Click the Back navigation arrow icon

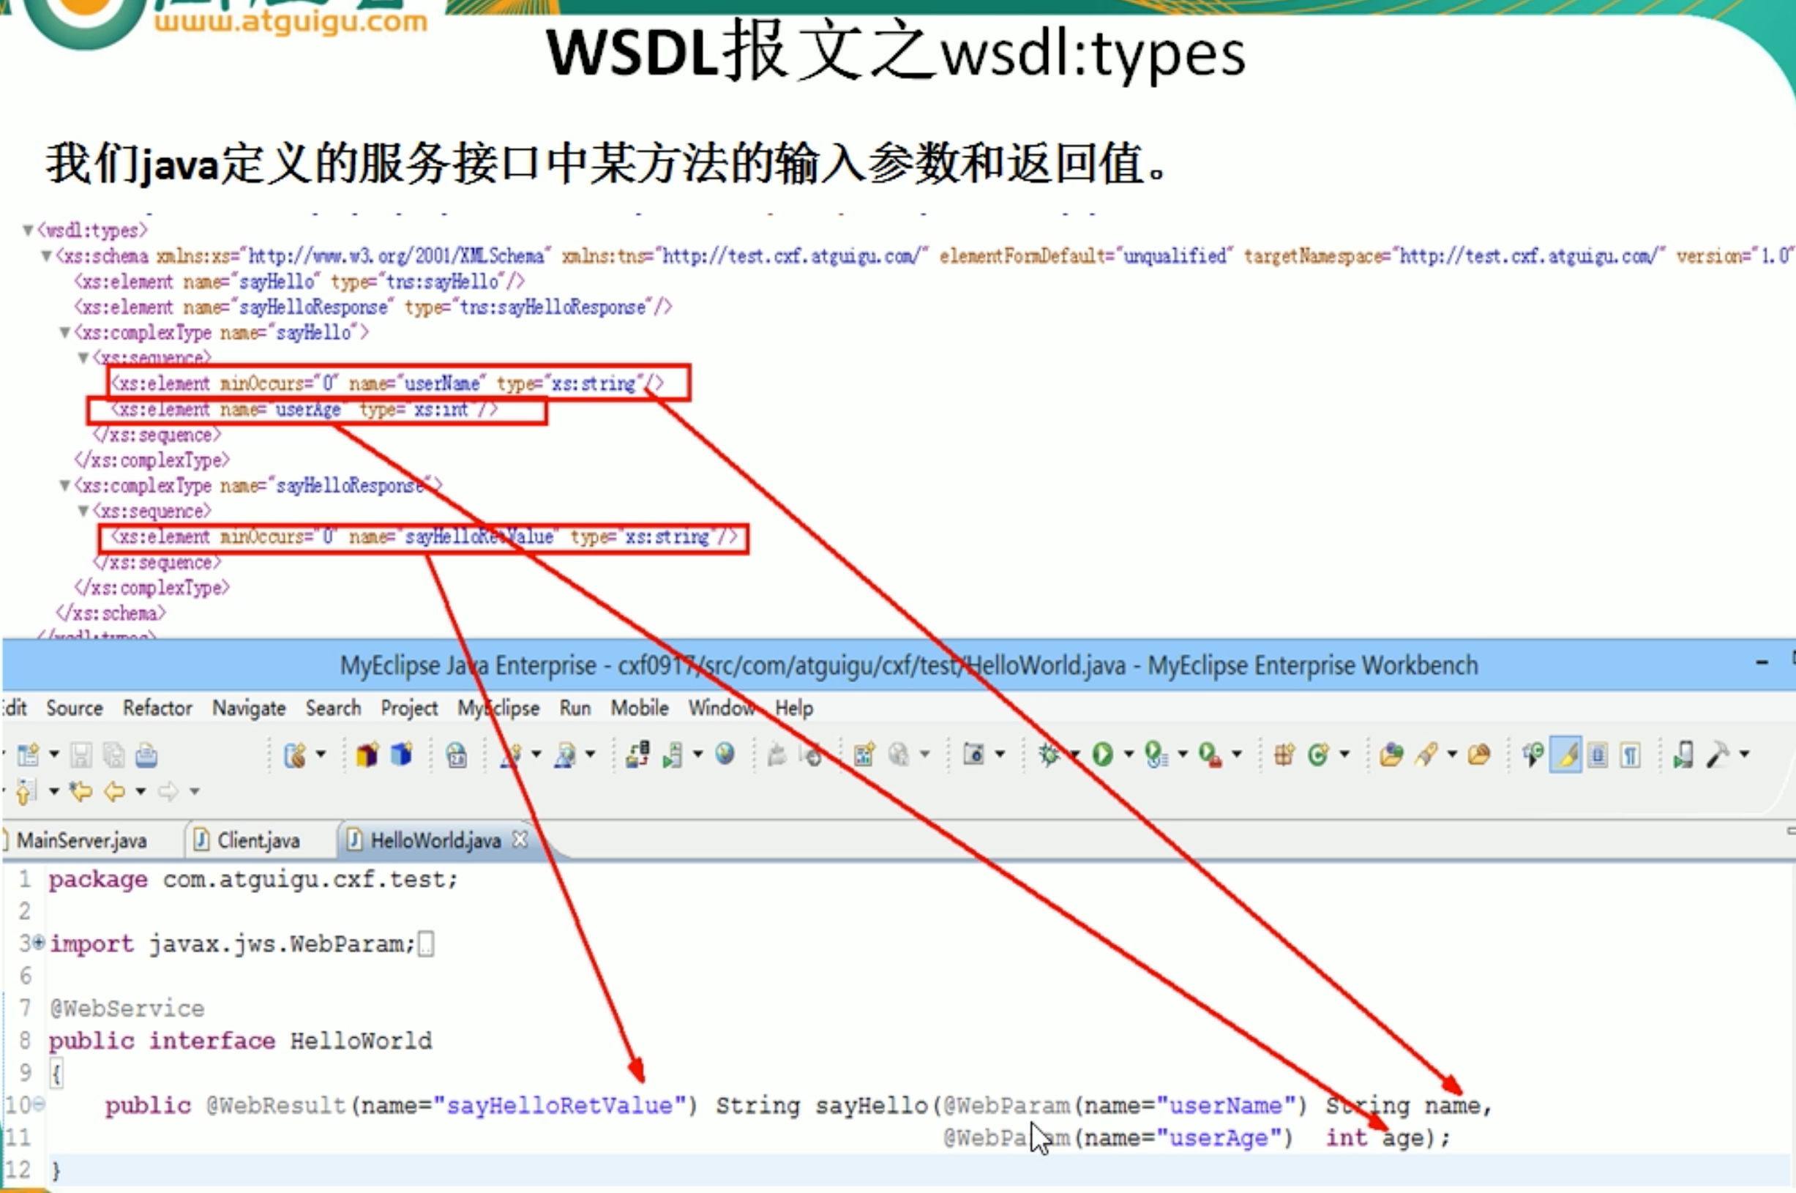coord(115,791)
